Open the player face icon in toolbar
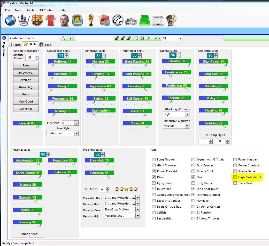 [x=64, y=20]
